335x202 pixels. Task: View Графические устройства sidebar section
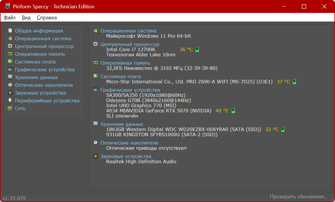pyautogui.click(x=45, y=70)
